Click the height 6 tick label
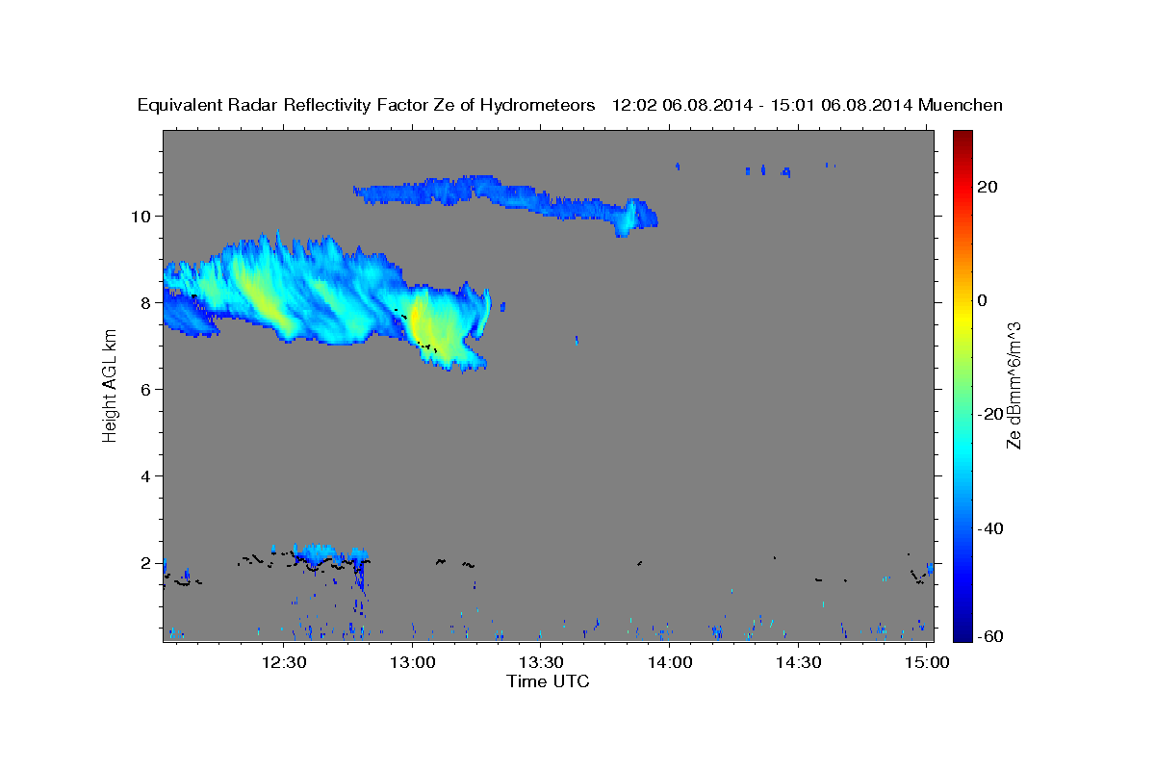The width and height of the screenshot is (1155, 770). point(147,389)
